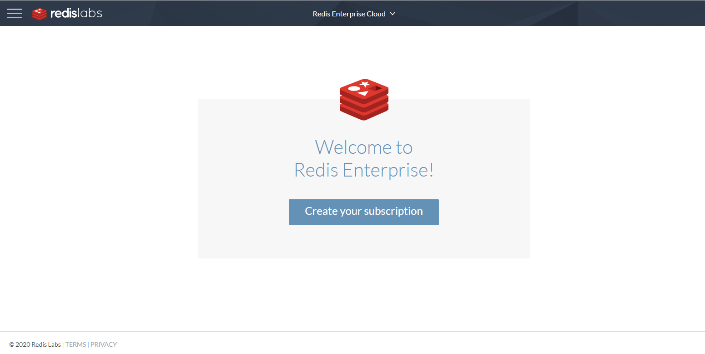The width and height of the screenshot is (705, 354).
Task: Open the TERMS link in footer
Action: pos(76,344)
